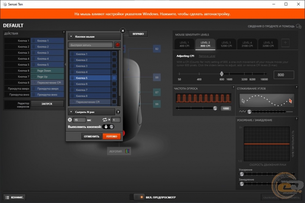Open Прокрутка вверх assignment row
Screen dimensions: 305x203
coord(47,89)
